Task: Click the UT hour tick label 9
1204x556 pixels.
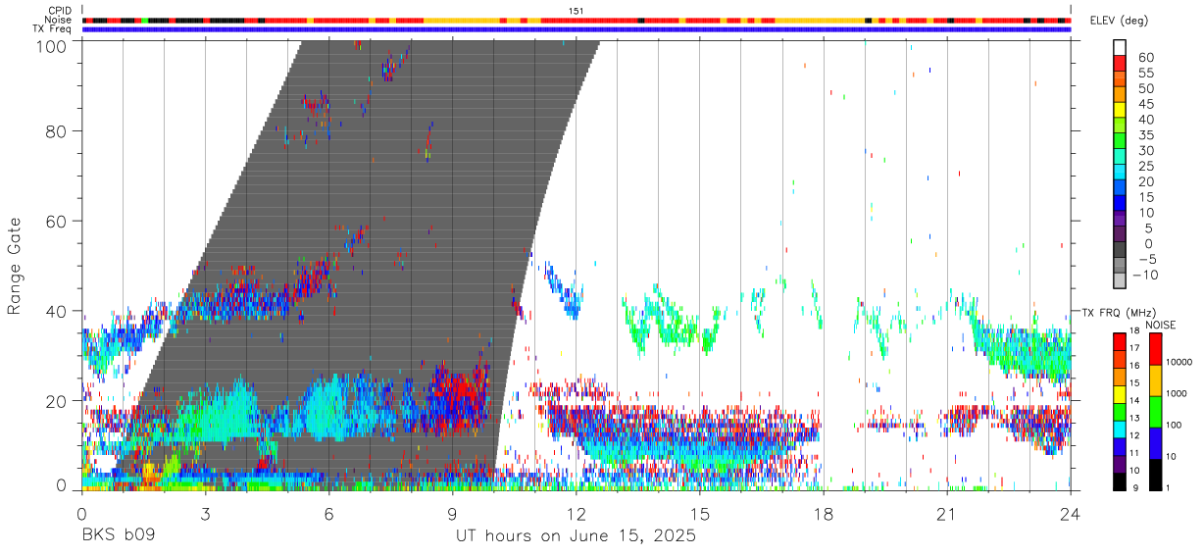Action: (x=452, y=514)
